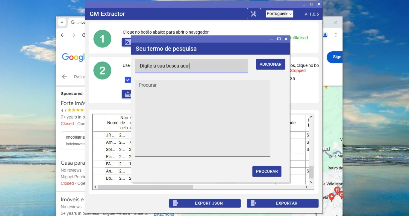Click the table scroll up arrow

311,117
